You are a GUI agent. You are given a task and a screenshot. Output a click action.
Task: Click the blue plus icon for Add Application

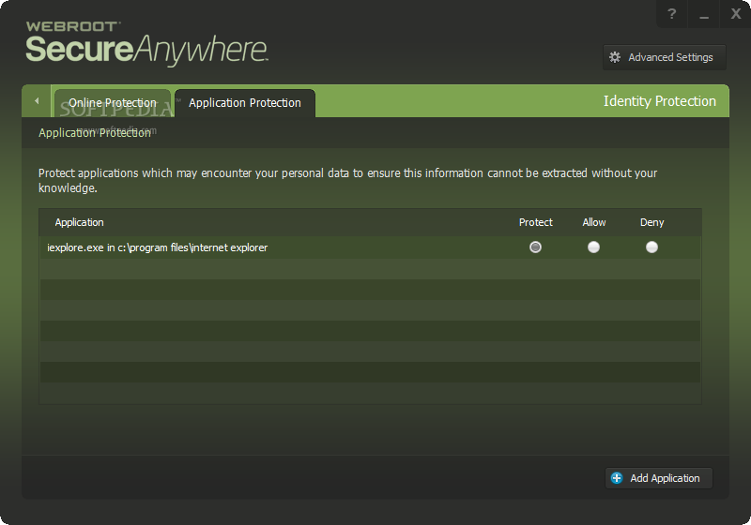[x=617, y=478]
